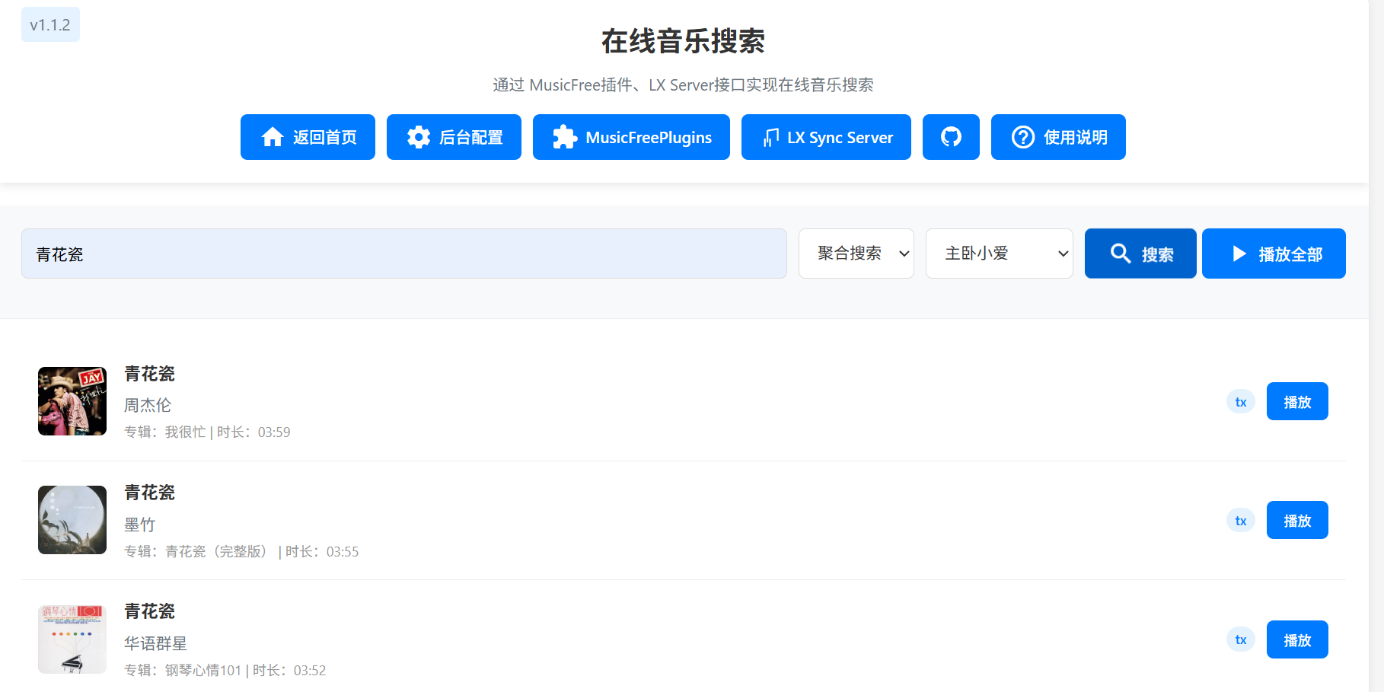The height and width of the screenshot is (692, 1384).
Task: Click the tx tag on 周杰伦's song
Action: point(1241,402)
